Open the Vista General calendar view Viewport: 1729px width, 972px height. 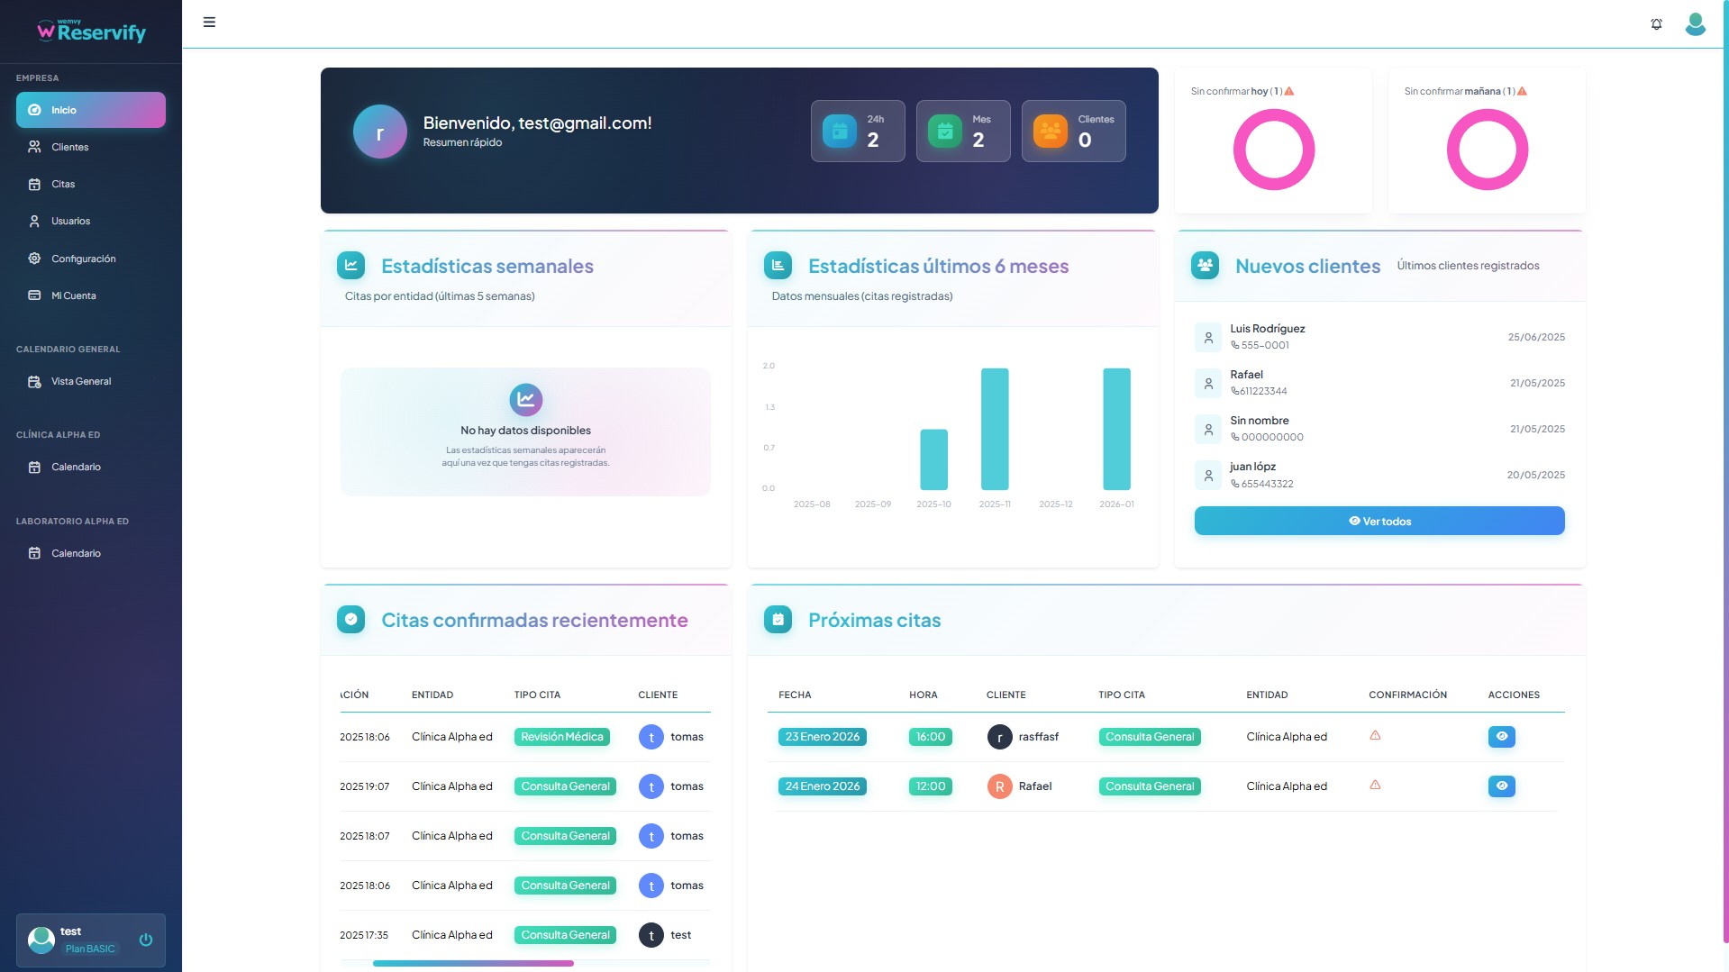(81, 381)
